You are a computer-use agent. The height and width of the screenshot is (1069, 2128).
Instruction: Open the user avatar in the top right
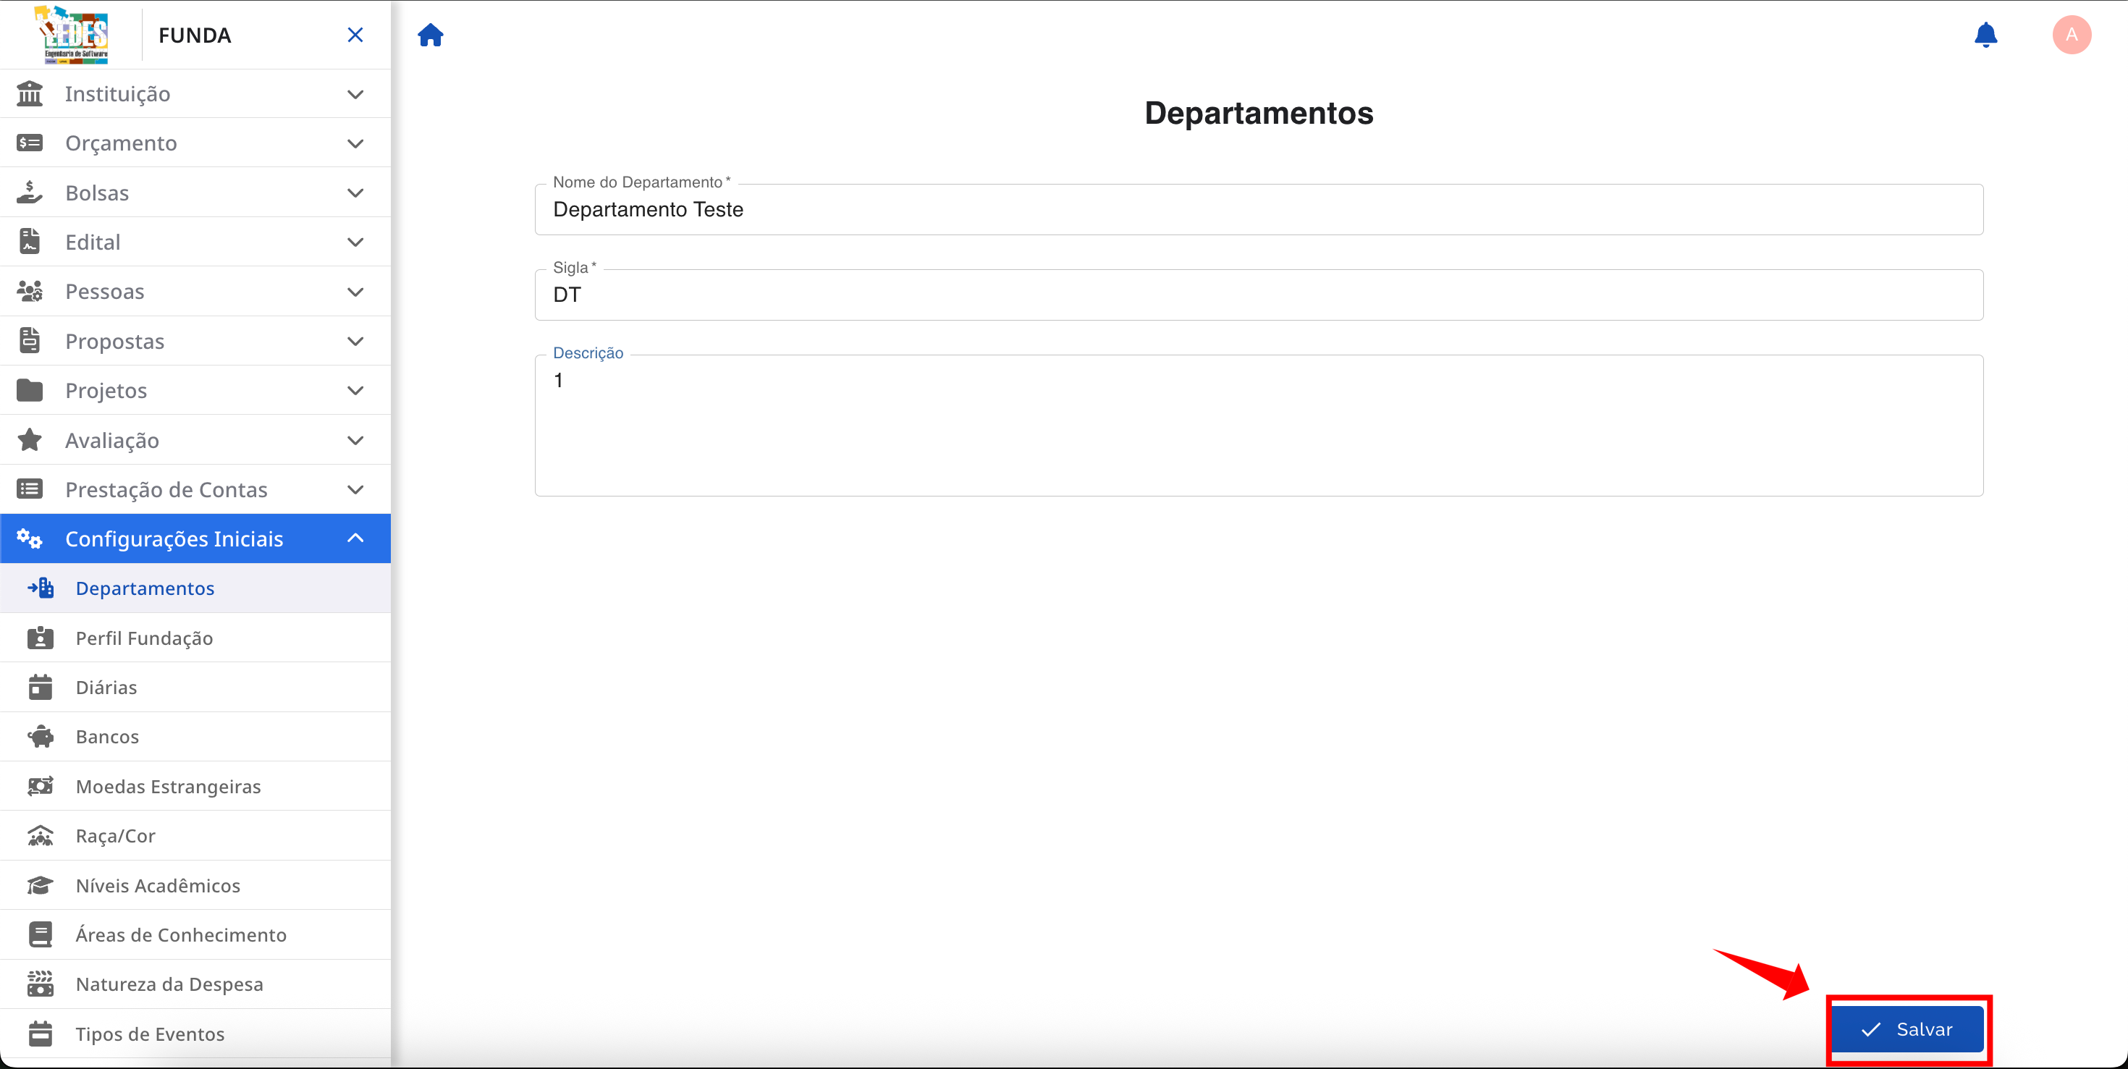pos(2072,35)
